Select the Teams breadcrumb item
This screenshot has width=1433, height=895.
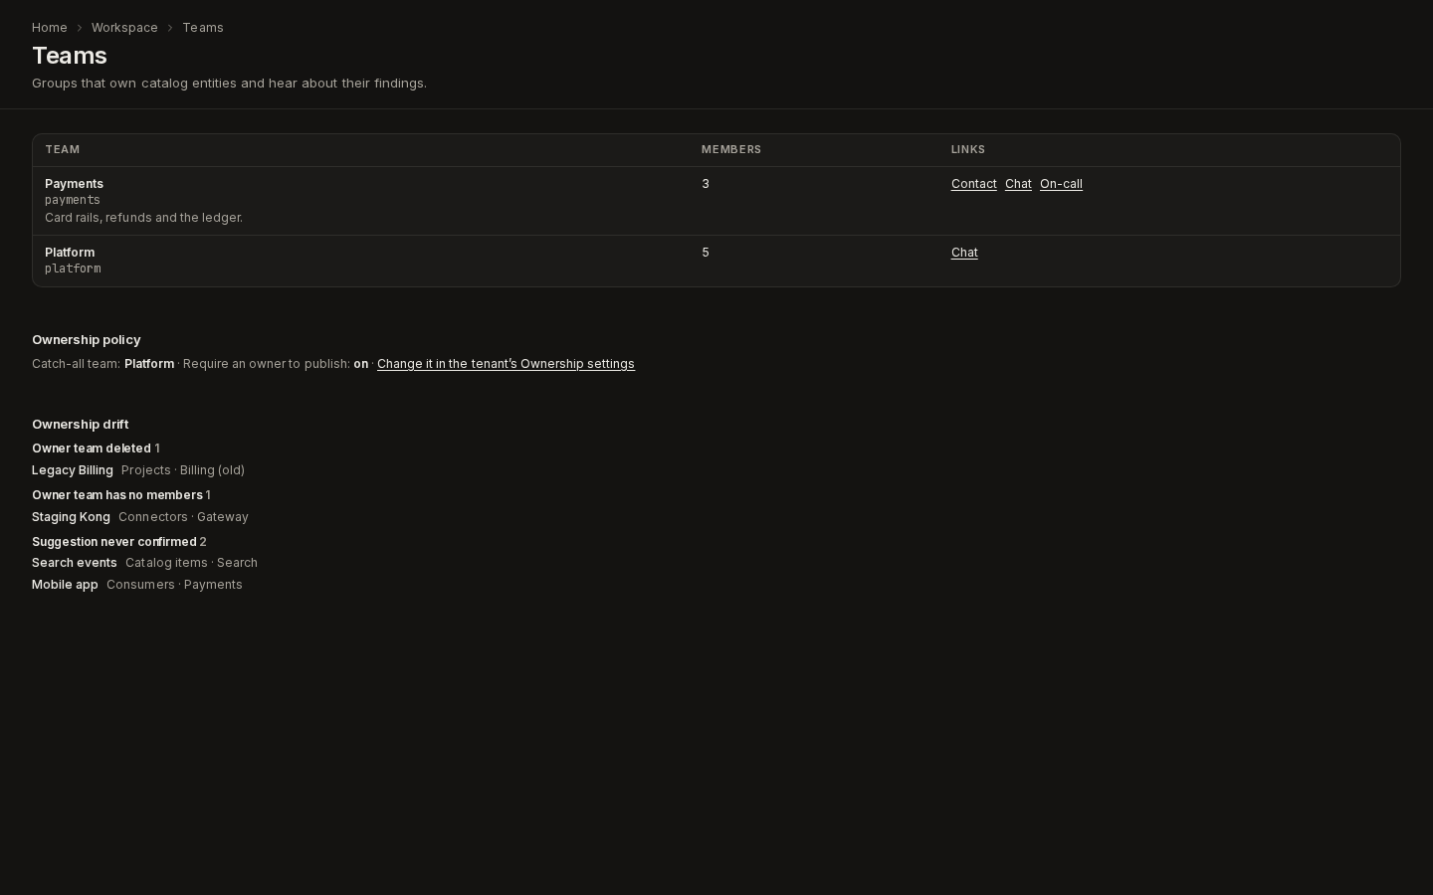pos(203,28)
